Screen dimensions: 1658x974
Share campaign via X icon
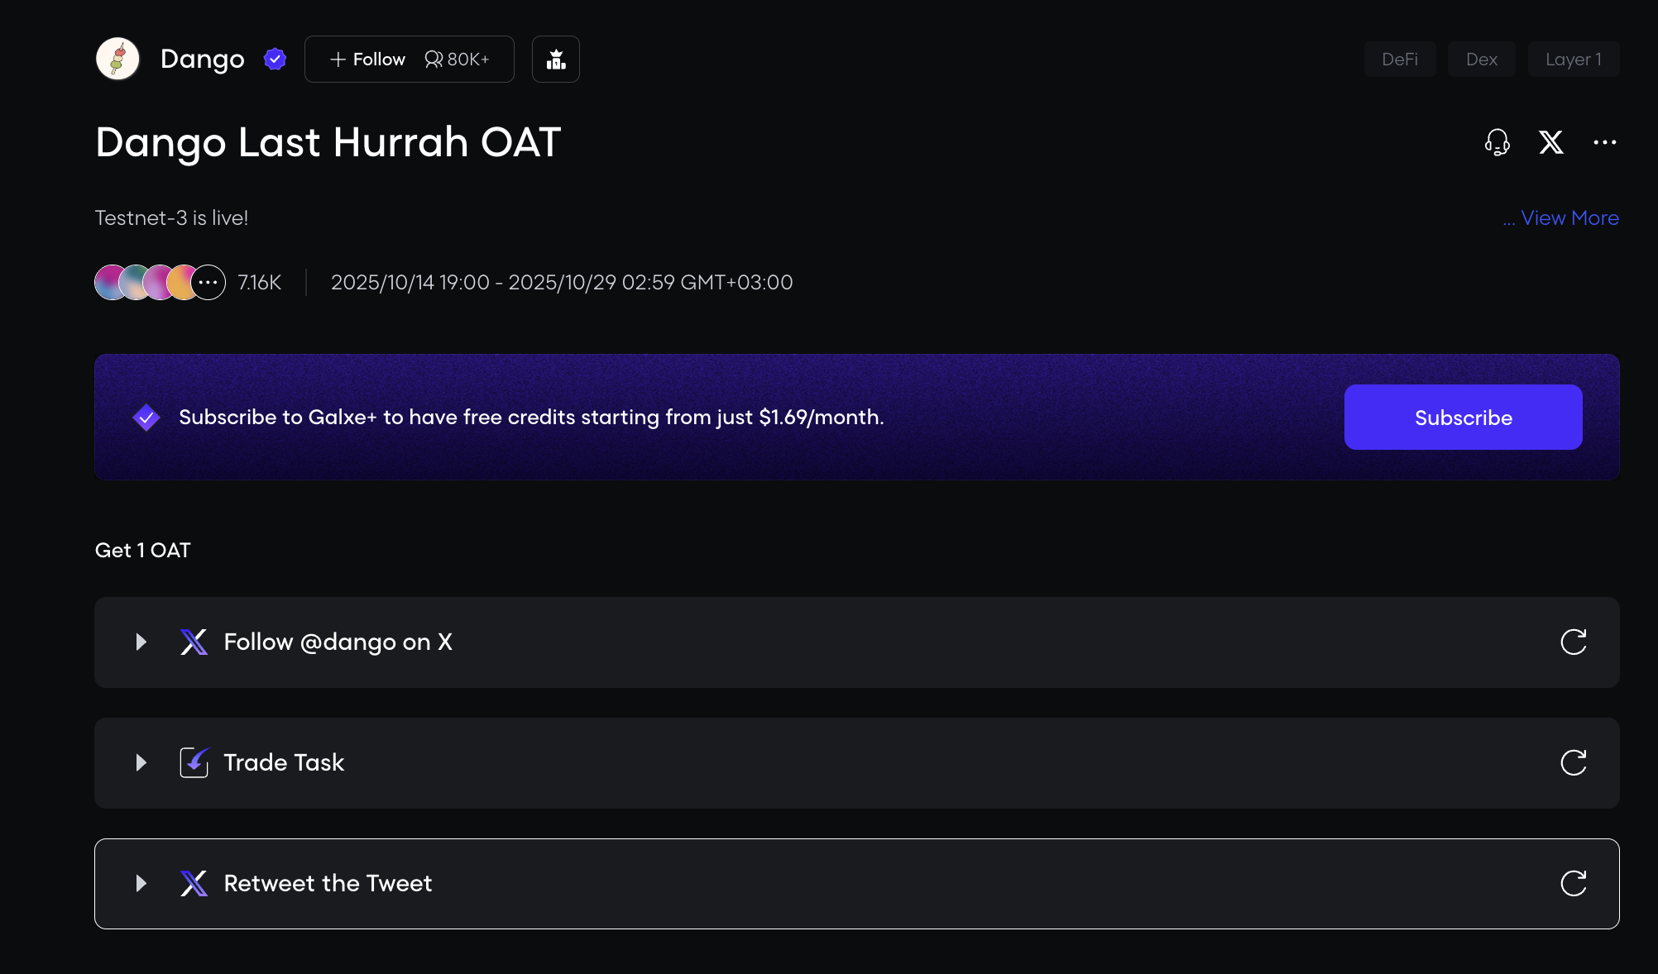(x=1550, y=142)
